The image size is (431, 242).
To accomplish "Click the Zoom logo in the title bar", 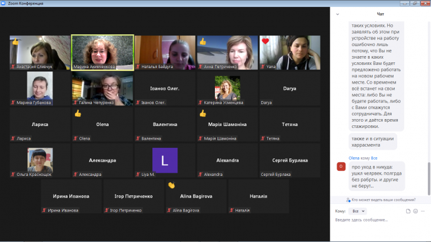I will click(x=3, y=3).
